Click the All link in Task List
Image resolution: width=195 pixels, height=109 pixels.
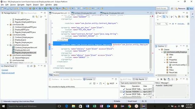173,24
